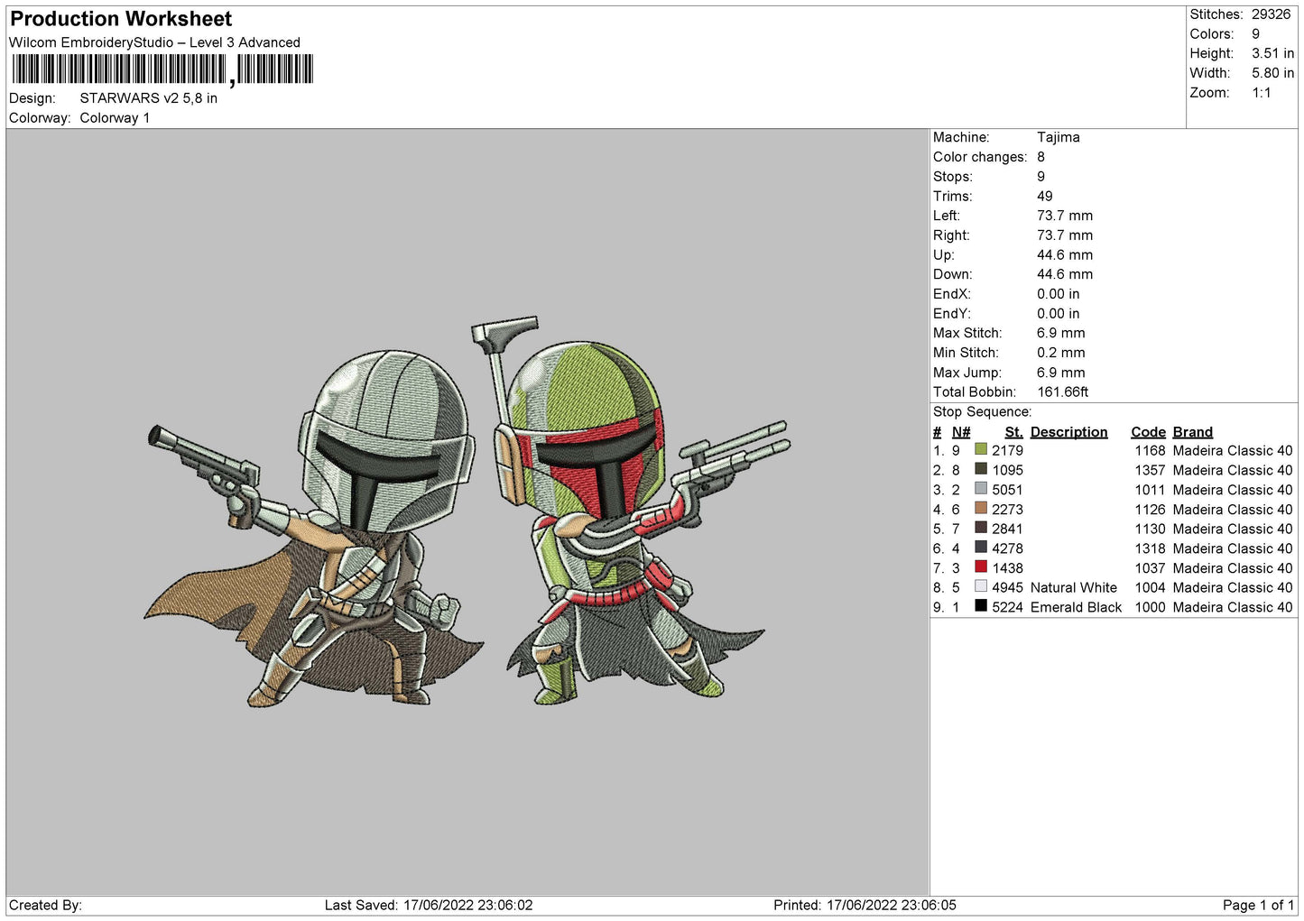Click the Last Saved timestamp in footer
Image resolution: width=1304 pixels, height=921 pixels.
click(x=429, y=905)
